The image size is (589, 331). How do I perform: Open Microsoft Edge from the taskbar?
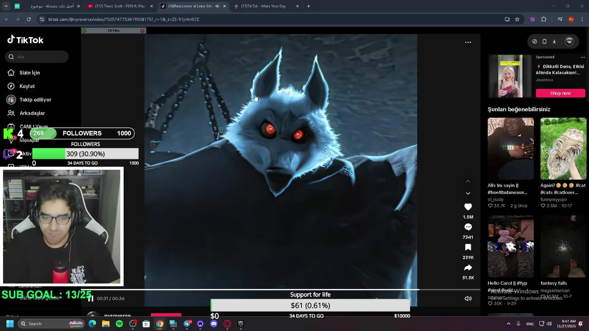point(92,324)
